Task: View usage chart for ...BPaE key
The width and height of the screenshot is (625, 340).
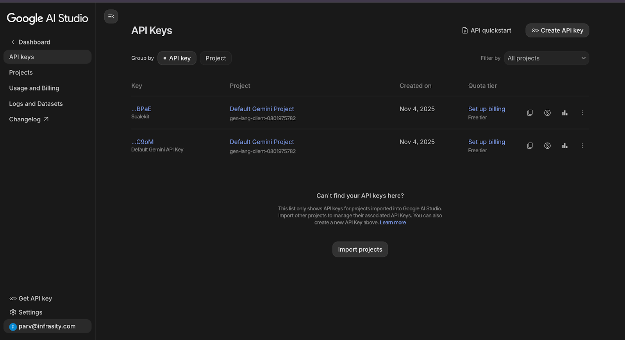Action: (x=565, y=113)
